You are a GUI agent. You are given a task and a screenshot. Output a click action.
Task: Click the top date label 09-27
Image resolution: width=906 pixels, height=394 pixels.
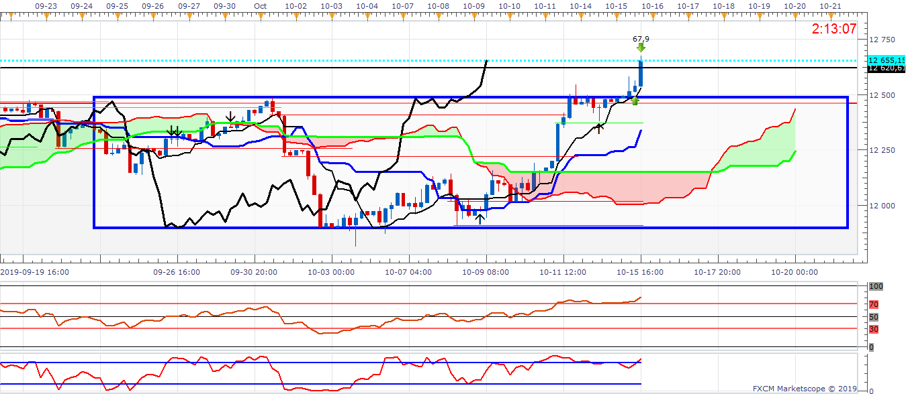click(189, 5)
